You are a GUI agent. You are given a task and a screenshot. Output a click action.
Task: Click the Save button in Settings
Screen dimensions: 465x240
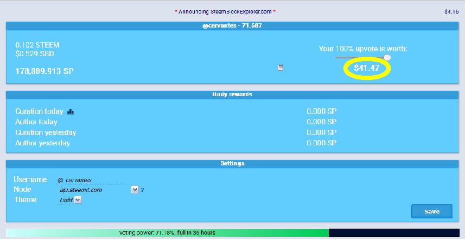pos(432,211)
